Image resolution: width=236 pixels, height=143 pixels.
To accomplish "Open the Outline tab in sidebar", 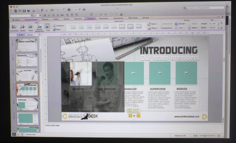I will [x=30, y=35].
